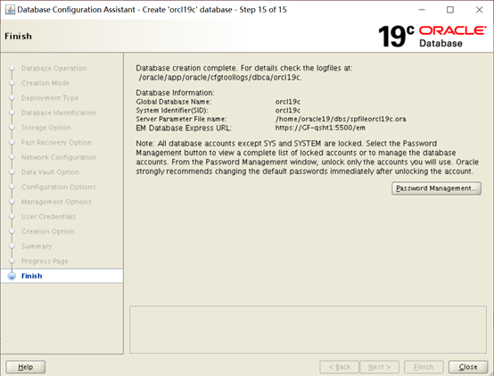This screenshot has height=376, width=494.
Task: Click the disabled Finish button
Action: 424,367
